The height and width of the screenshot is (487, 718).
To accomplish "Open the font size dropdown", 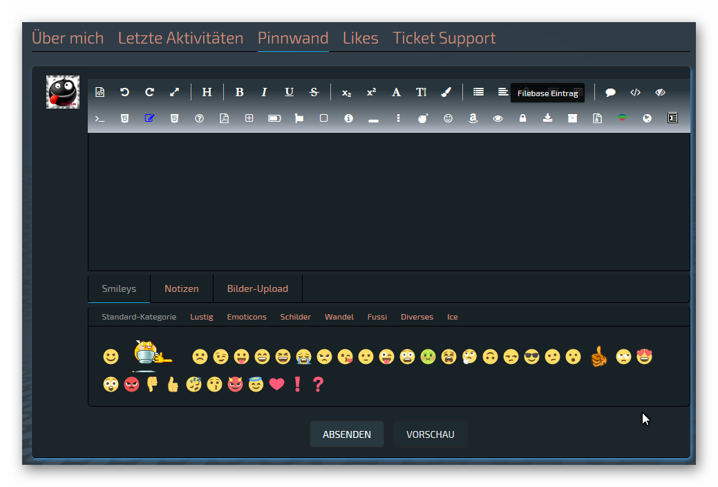I will coord(421,92).
